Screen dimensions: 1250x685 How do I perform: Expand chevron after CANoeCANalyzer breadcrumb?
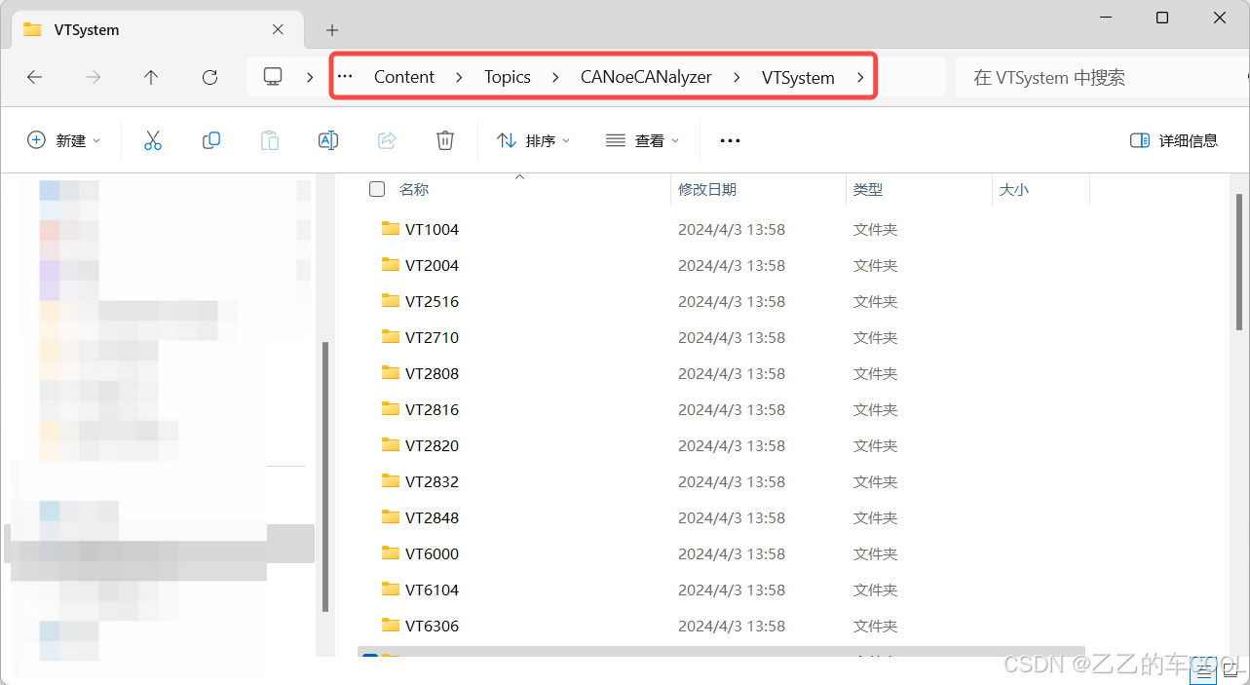coord(737,77)
